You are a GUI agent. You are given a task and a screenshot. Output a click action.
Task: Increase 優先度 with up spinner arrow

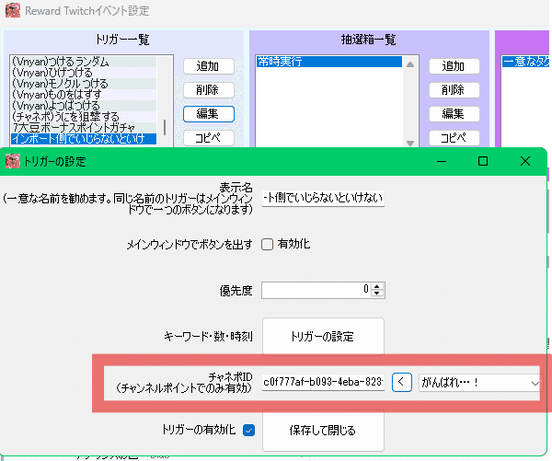377,286
